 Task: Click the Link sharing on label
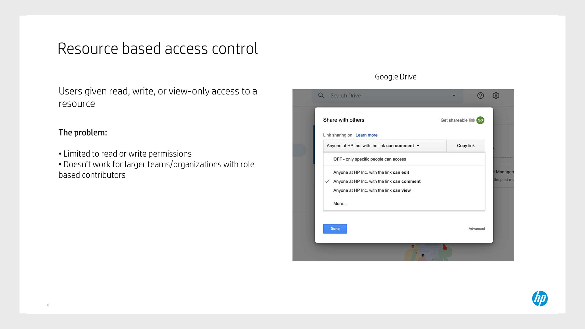click(x=338, y=135)
